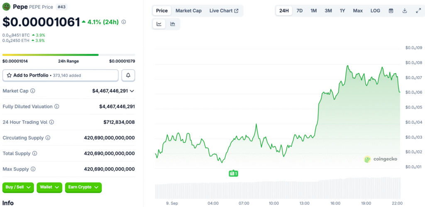Open the 24 Hour Trading Vol info icon
Screen dimensions: 425x207
click(x=51, y=122)
